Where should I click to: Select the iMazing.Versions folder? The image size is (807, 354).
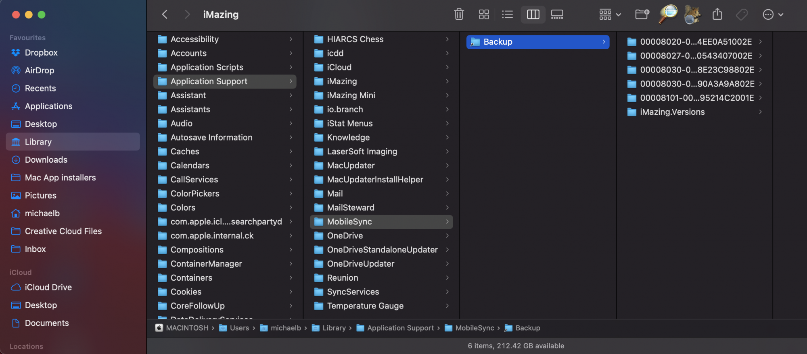pyautogui.click(x=694, y=112)
